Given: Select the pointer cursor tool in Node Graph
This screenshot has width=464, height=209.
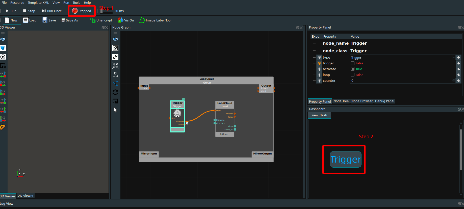Looking at the screenshot, I should [115, 110].
